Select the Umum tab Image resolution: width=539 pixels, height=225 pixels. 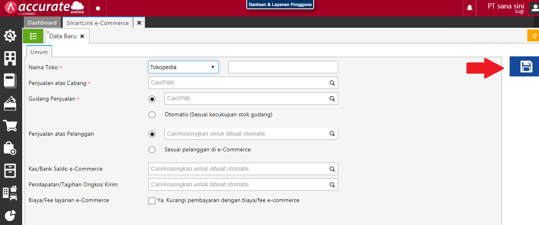click(39, 52)
